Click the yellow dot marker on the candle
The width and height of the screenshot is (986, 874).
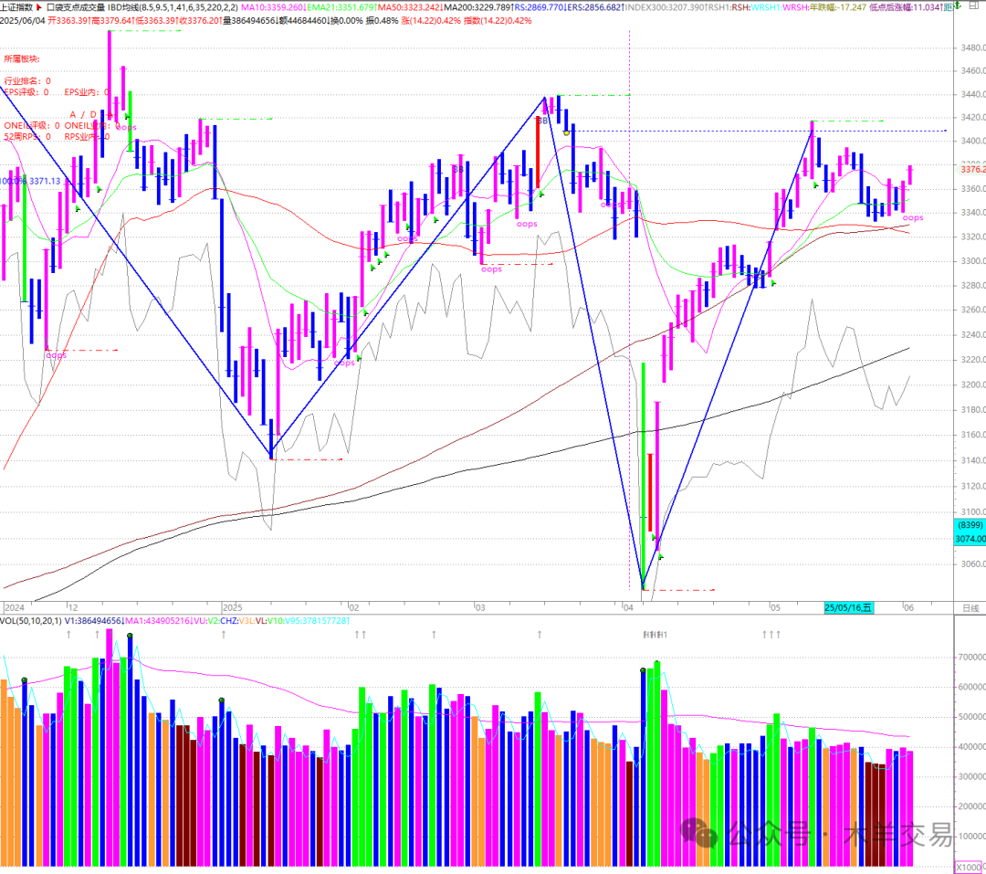(x=567, y=133)
